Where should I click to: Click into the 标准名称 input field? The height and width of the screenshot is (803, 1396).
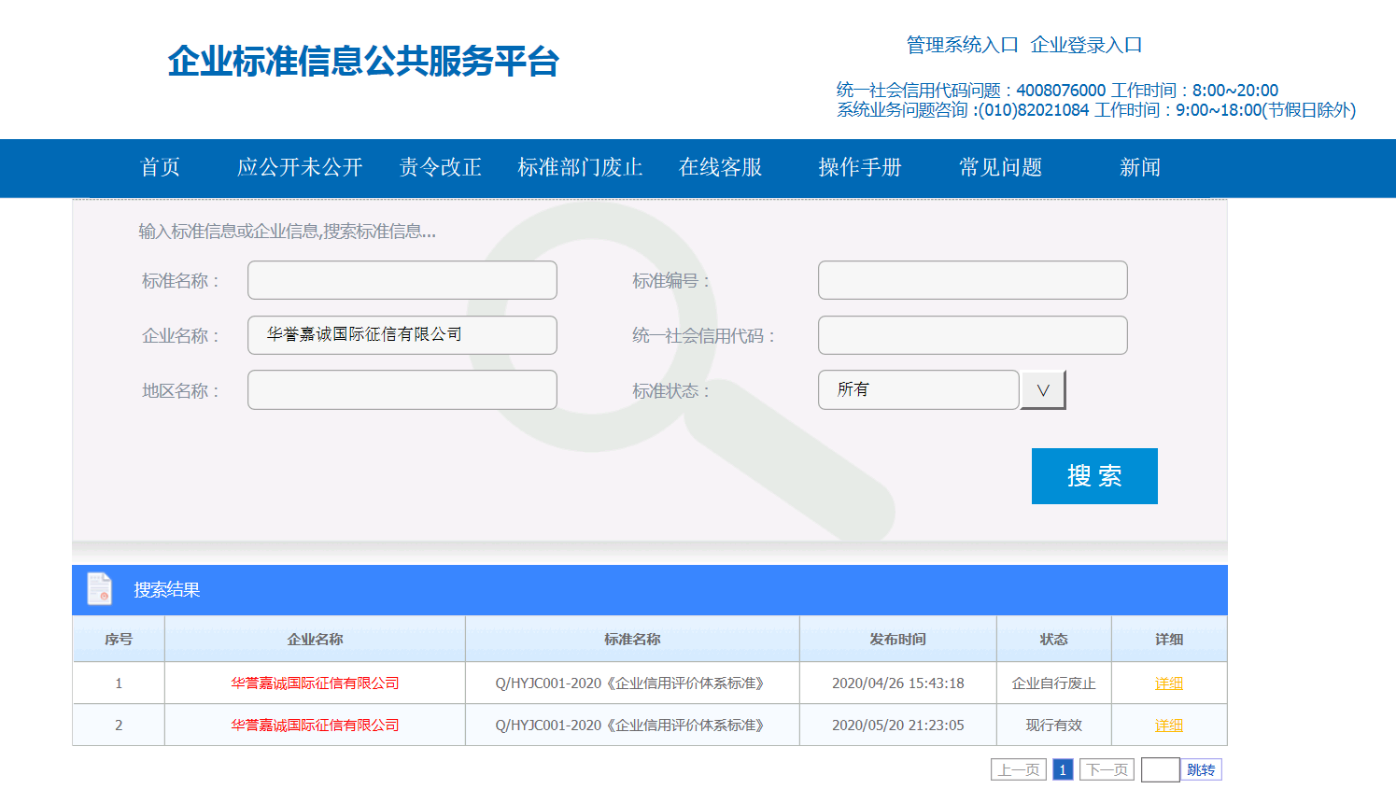click(402, 280)
